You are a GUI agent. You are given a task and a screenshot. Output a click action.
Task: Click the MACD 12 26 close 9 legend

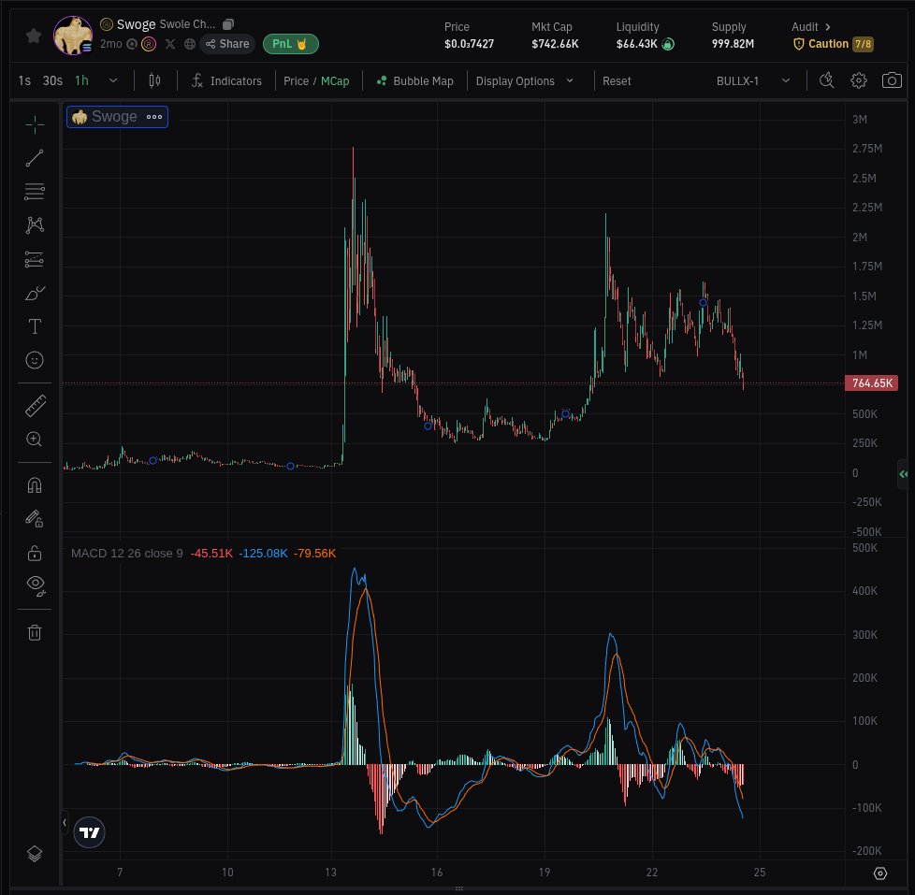(x=126, y=553)
